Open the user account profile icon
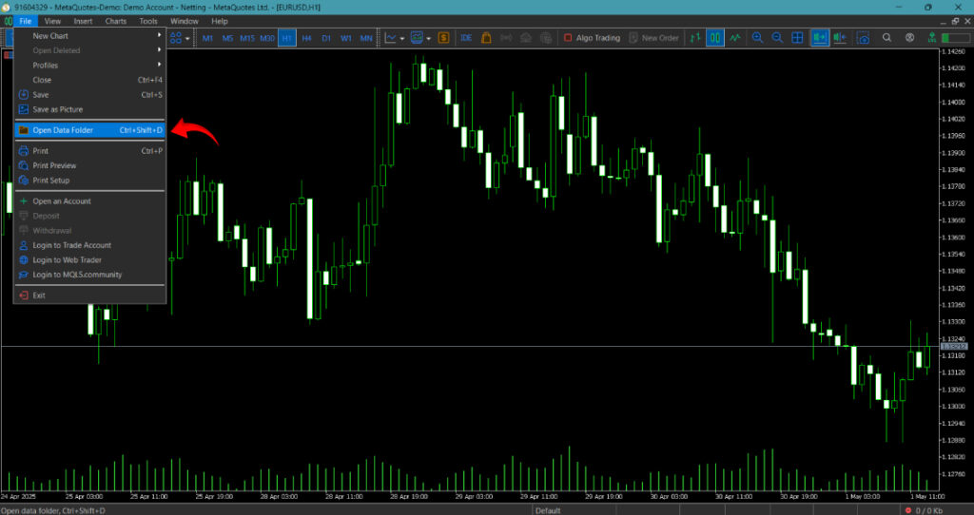The width and height of the screenshot is (974, 515). click(x=910, y=38)
